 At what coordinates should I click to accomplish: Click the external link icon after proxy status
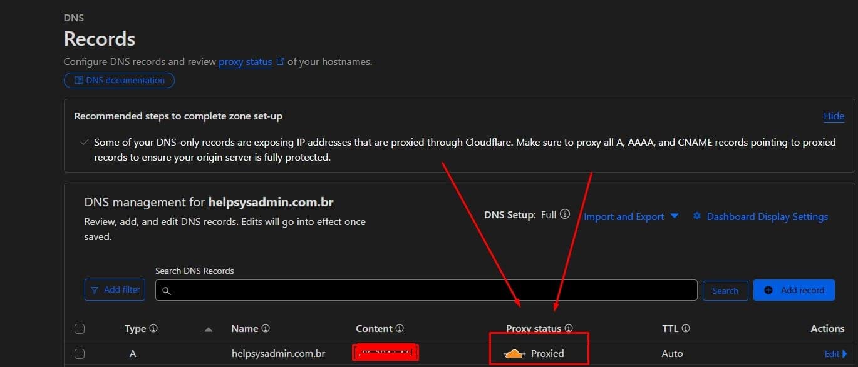pyautogui.click(x=280, y=61)
